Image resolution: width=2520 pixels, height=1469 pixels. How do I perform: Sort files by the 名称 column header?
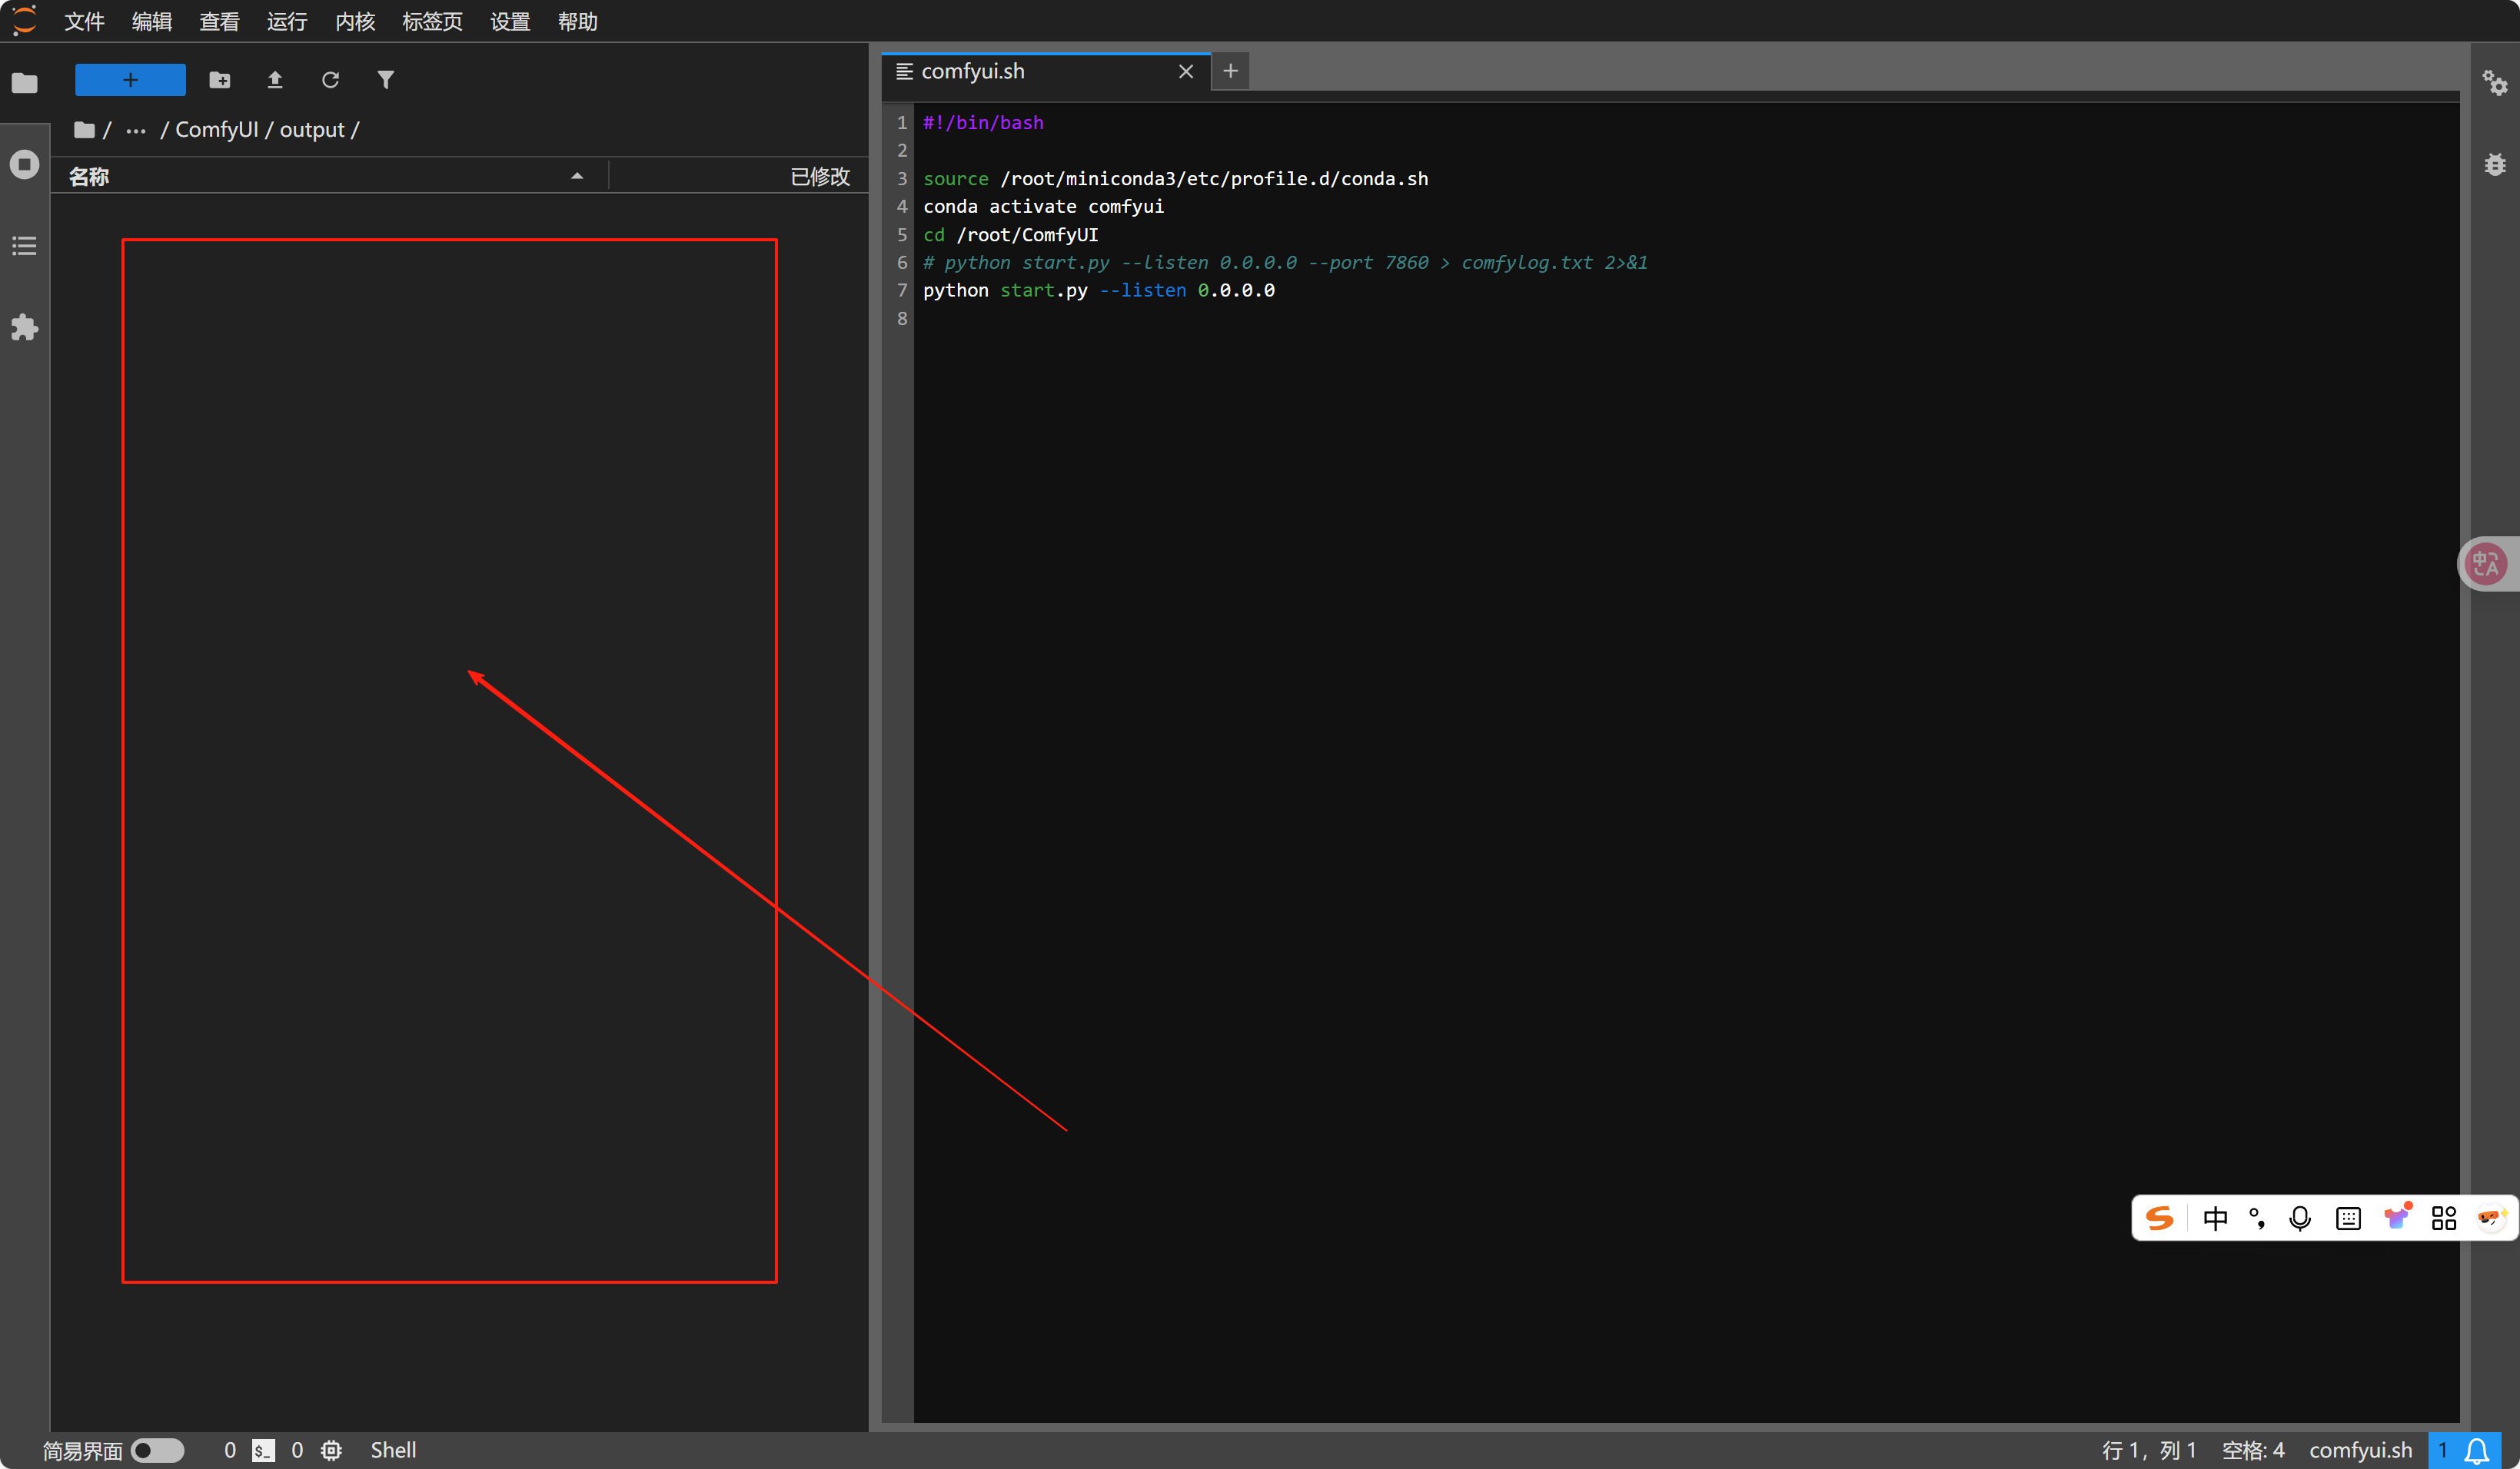point(330,177)
